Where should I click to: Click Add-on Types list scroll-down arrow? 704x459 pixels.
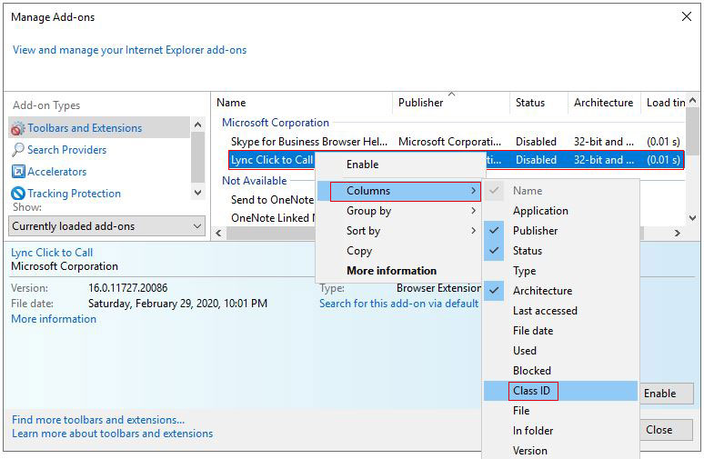pyautogui.click(x=197, y=193)
